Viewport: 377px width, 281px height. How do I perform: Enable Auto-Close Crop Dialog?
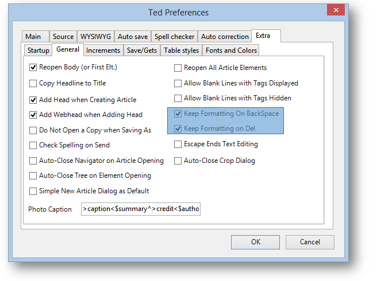178,161
